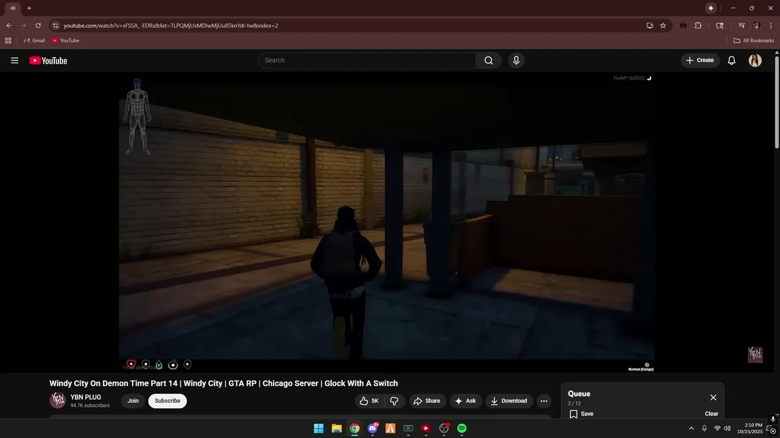Open File Explorer from taskbar
780x438 pixels.
click(x=336, y=428)
